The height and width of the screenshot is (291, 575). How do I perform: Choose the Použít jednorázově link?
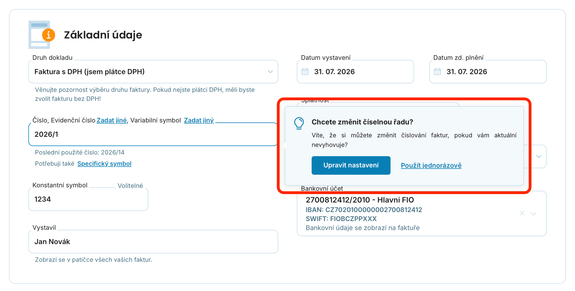coord(431,165)
